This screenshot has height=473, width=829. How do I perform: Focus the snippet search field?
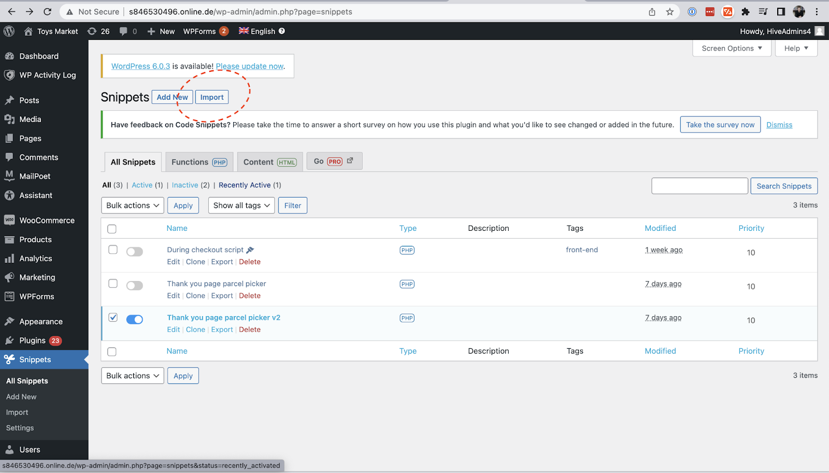(x=699, y=186)
